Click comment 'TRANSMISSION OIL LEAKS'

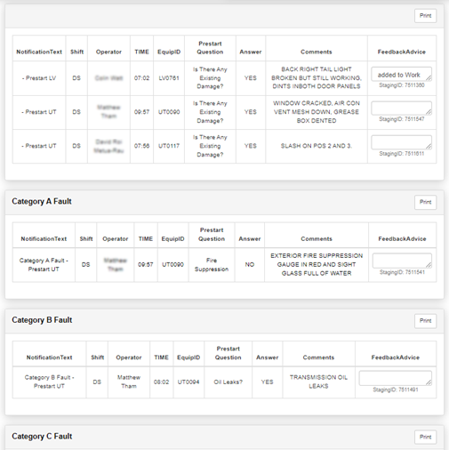click(x=318, y=382)
